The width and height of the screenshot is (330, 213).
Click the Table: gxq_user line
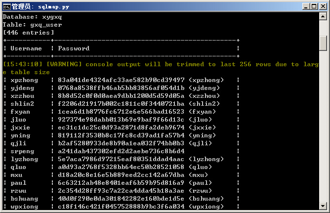tap(33, 25)
